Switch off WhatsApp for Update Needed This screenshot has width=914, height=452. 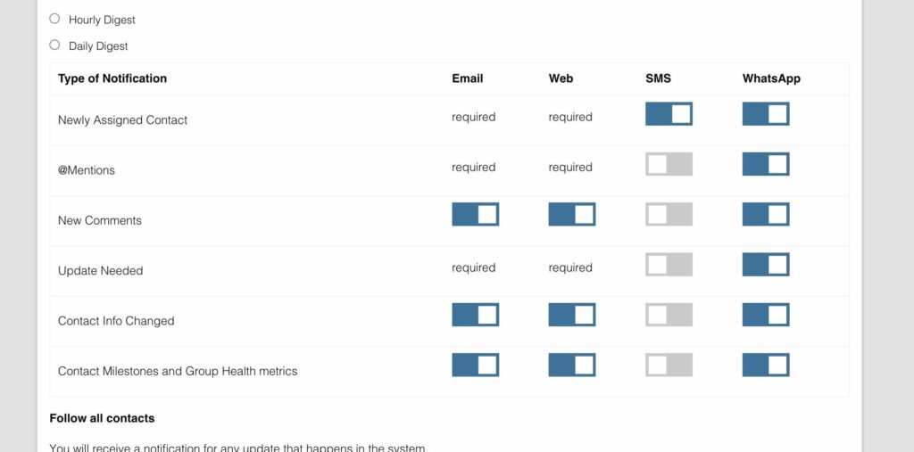point(765,265)
